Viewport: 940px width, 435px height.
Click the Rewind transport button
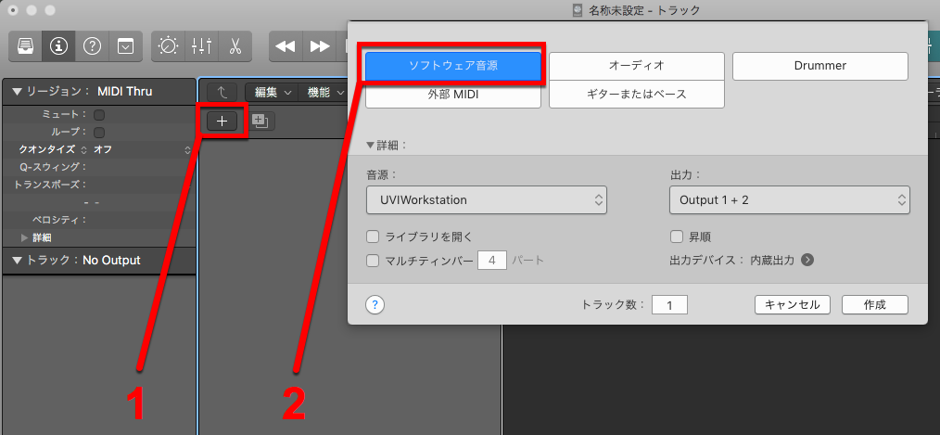(286, 46)
